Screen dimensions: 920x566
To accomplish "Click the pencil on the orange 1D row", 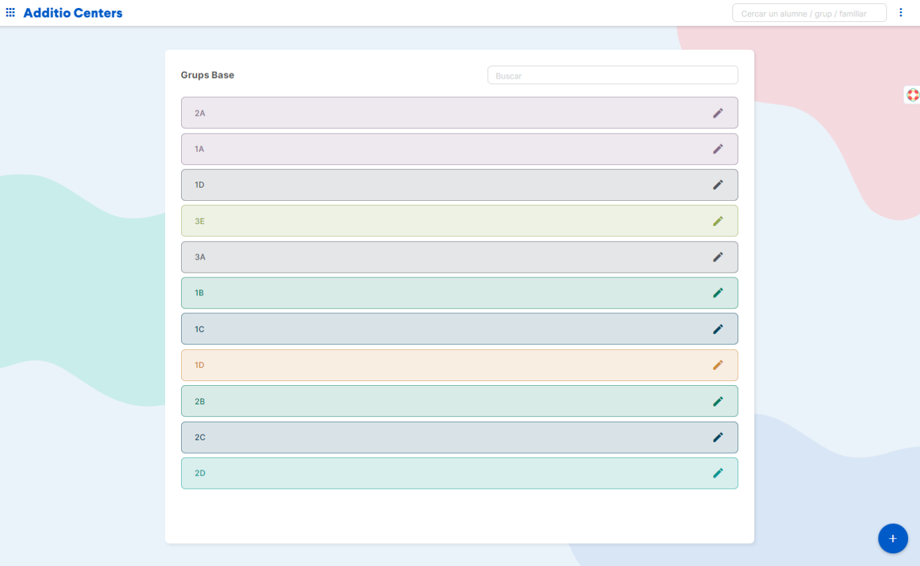I will coord(718,365).
